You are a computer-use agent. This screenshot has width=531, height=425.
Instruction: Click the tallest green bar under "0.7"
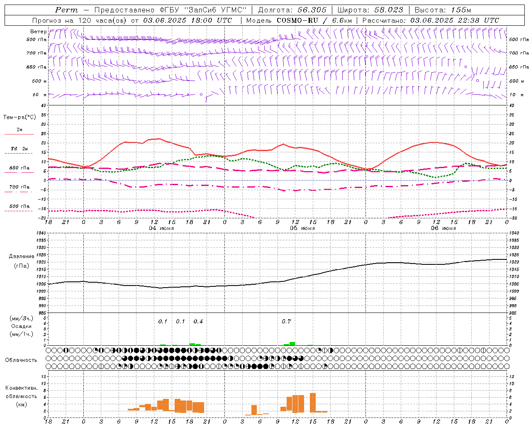292,344
